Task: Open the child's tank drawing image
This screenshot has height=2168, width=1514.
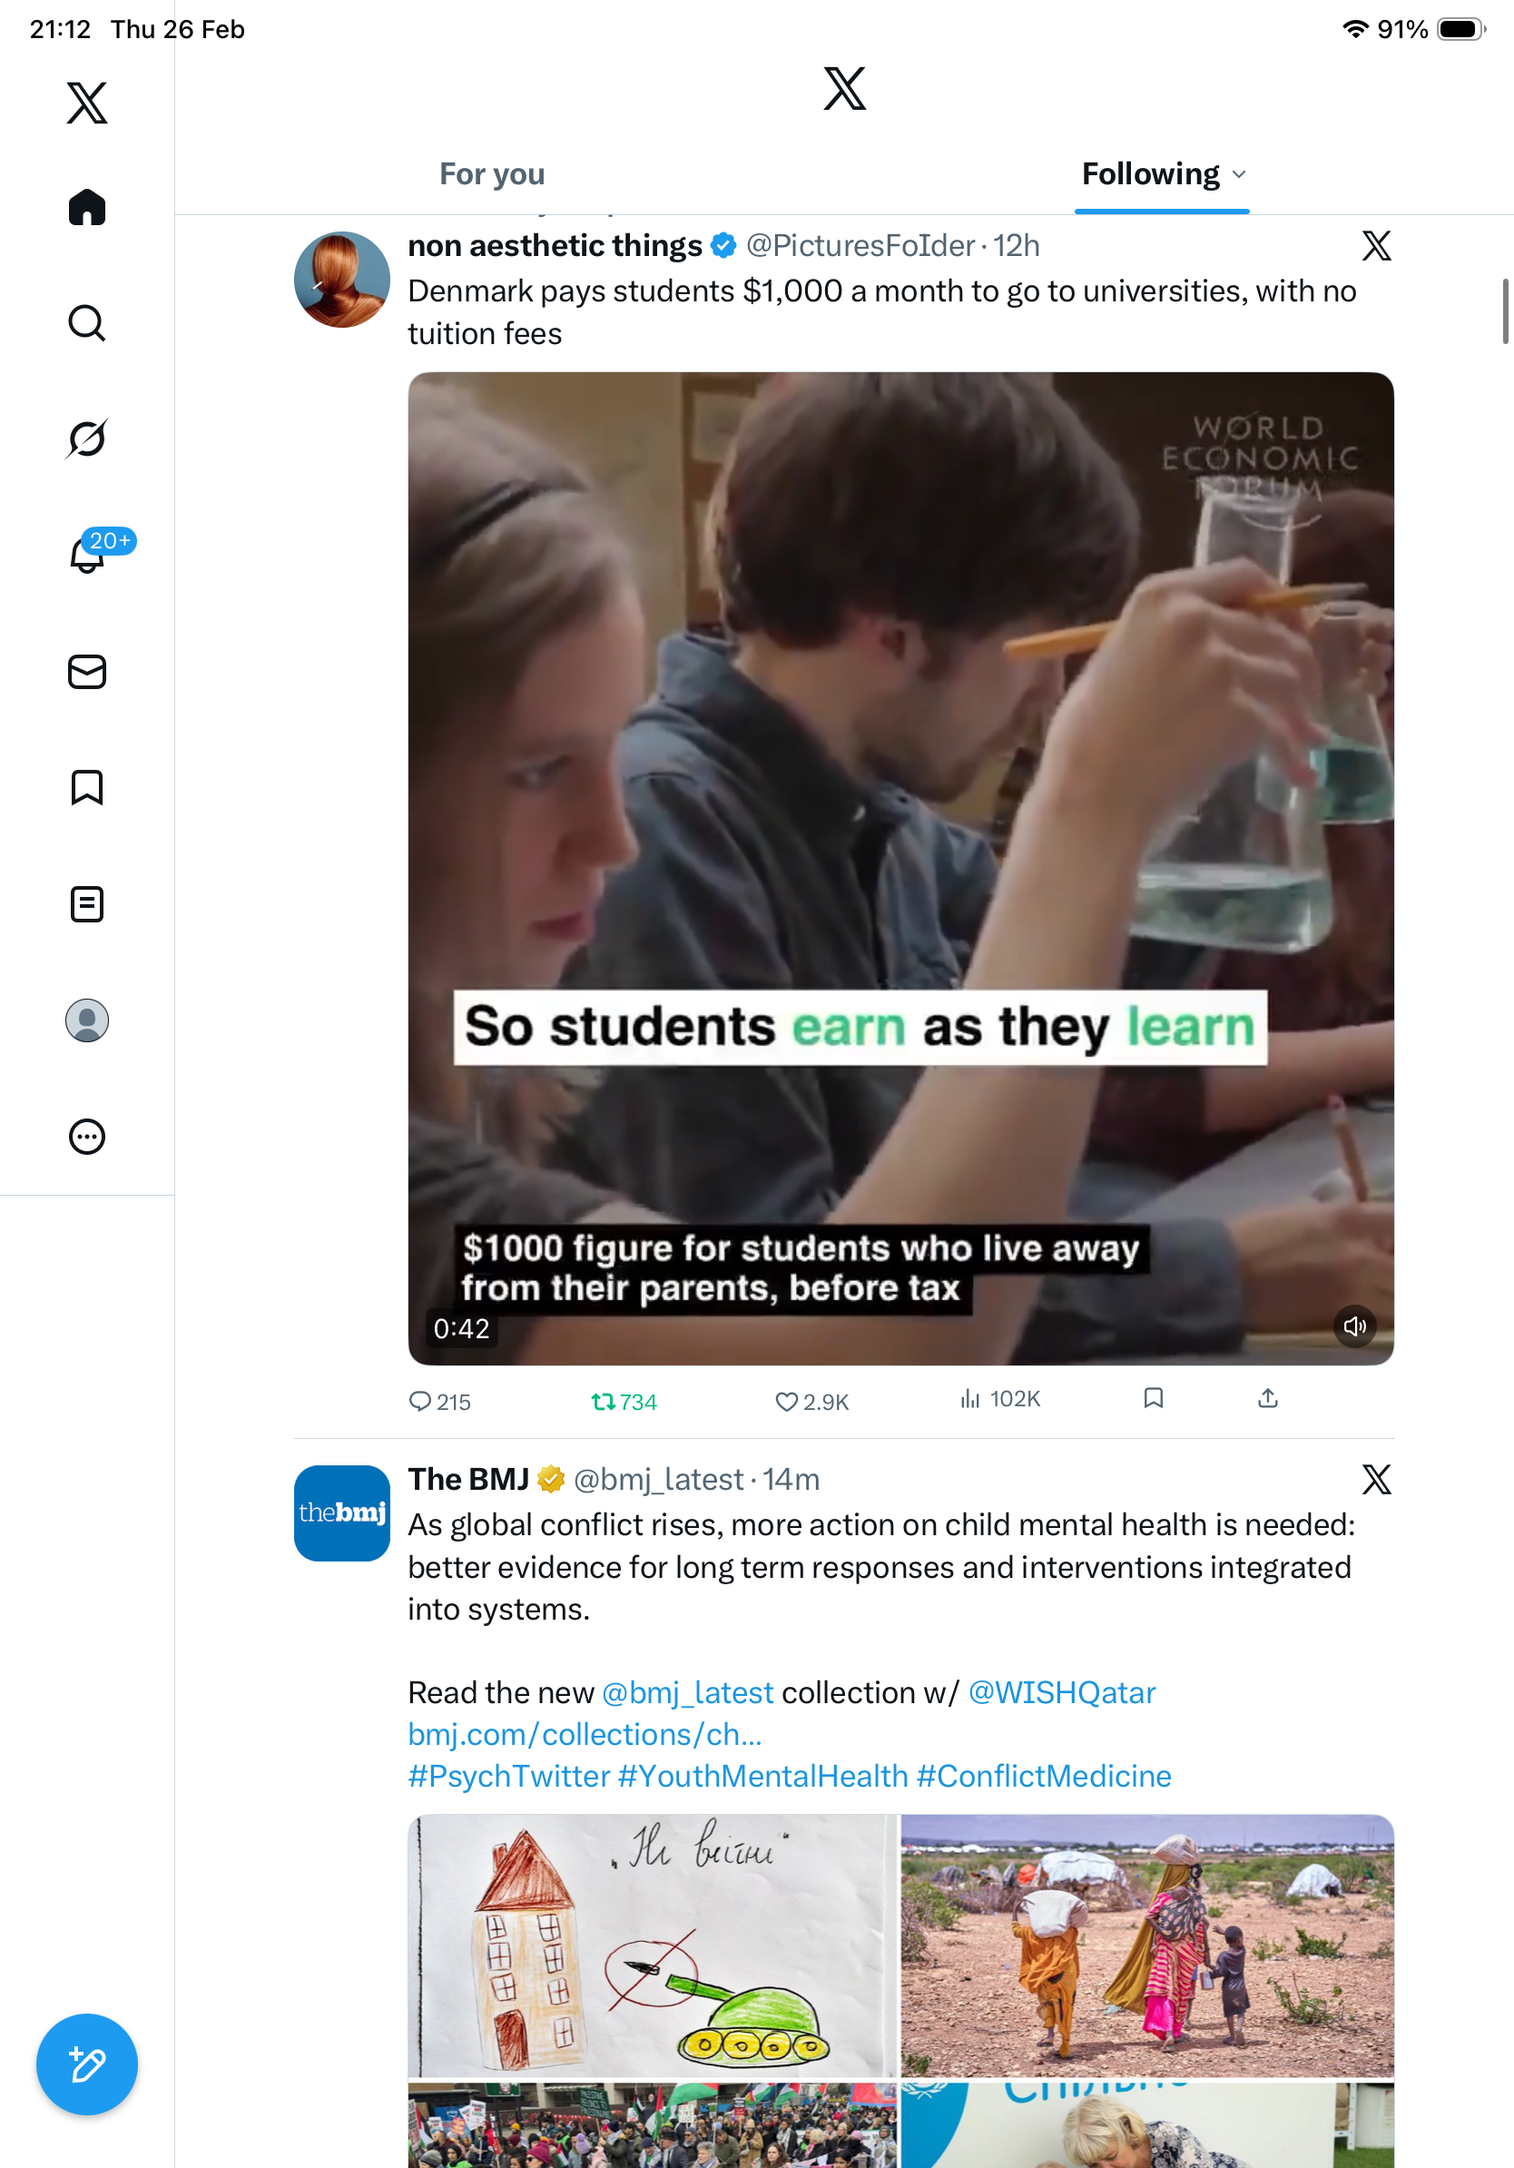Action: (653, 1946)
